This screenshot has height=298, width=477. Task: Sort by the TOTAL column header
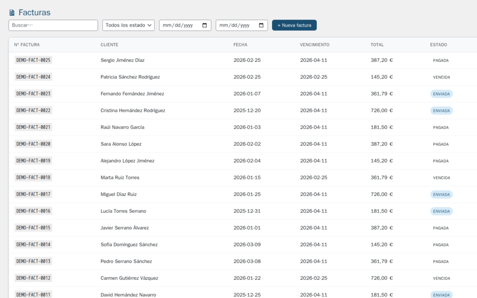click(x=376, y=44)
